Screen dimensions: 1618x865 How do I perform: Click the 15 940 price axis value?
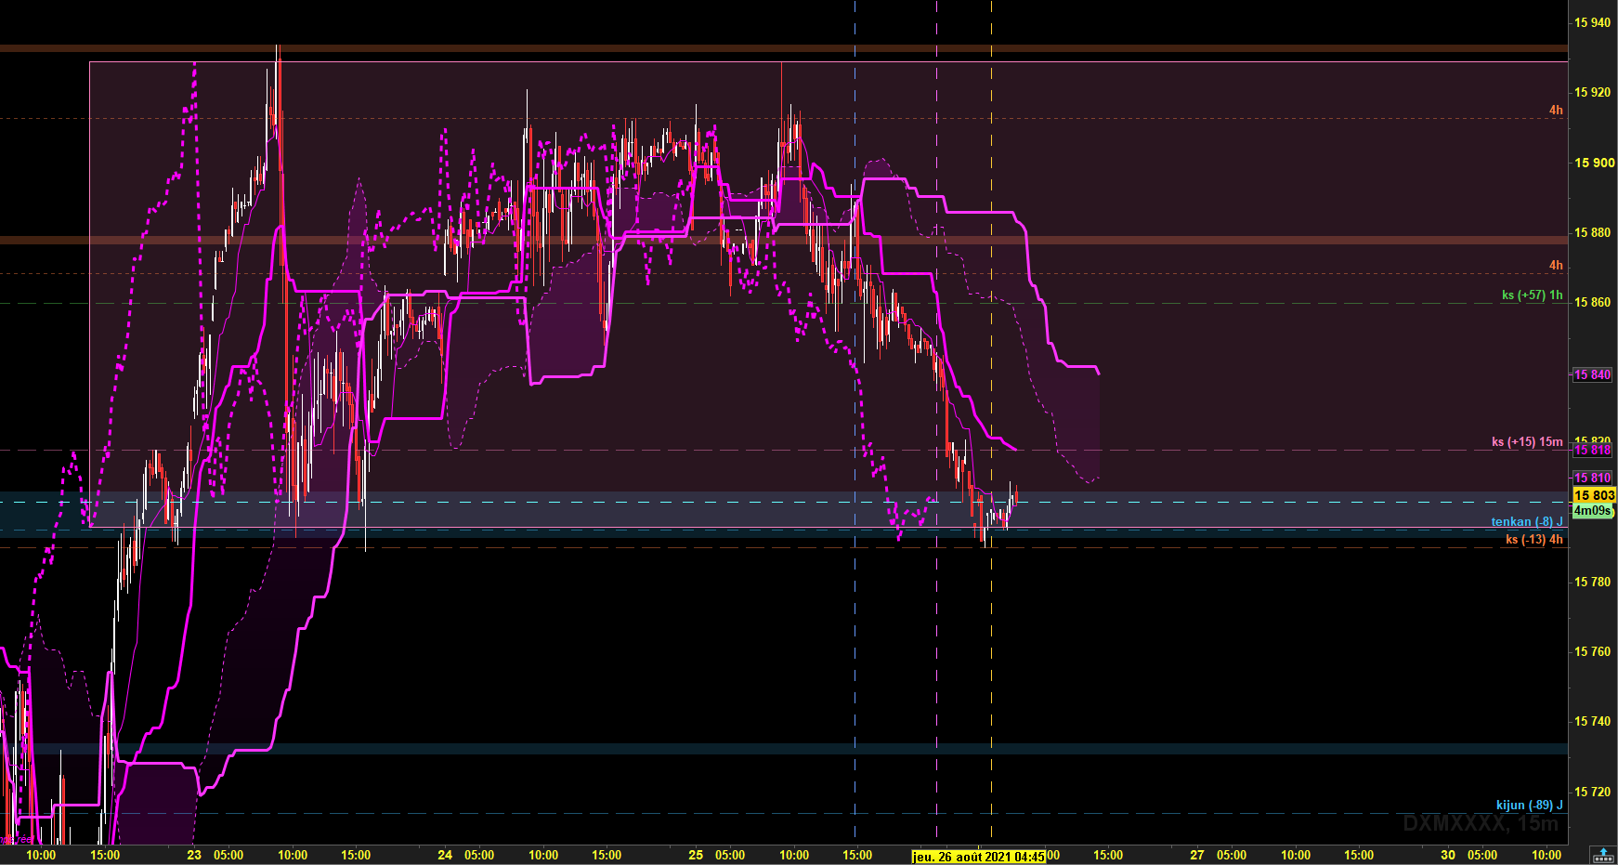coord(1592,22)
